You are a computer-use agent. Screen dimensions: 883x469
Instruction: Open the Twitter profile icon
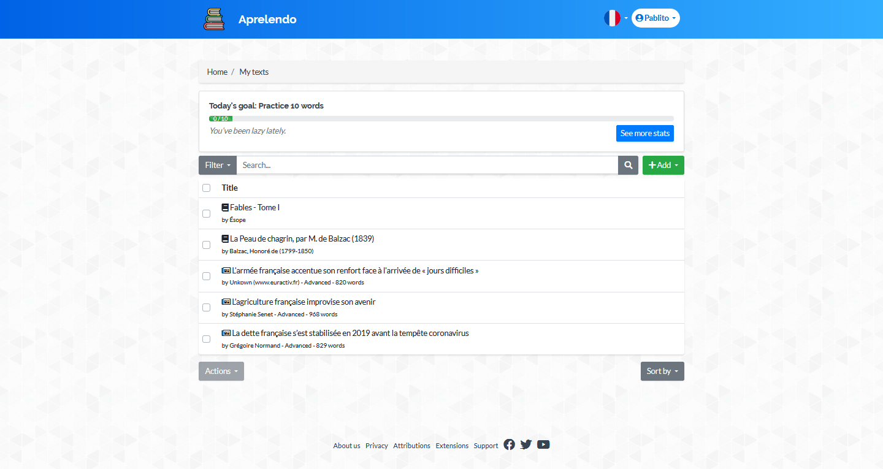click(526, 444)
